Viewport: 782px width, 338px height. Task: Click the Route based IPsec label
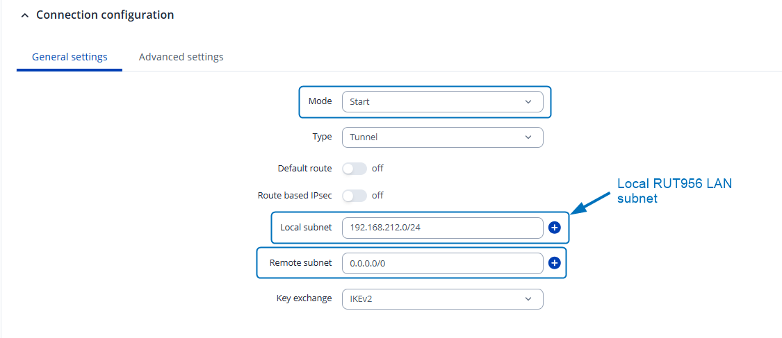coord(295,196)
